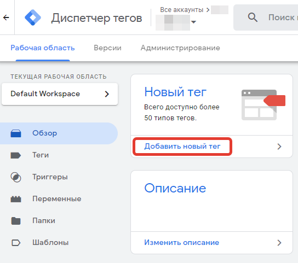
Task: Open the search magnifier icon
Action: pos(253,17)
